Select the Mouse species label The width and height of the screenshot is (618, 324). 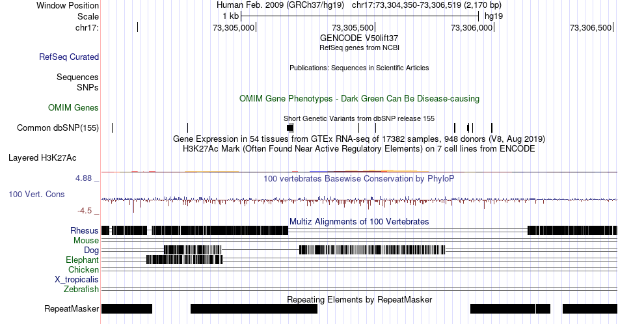pos(86,241)
